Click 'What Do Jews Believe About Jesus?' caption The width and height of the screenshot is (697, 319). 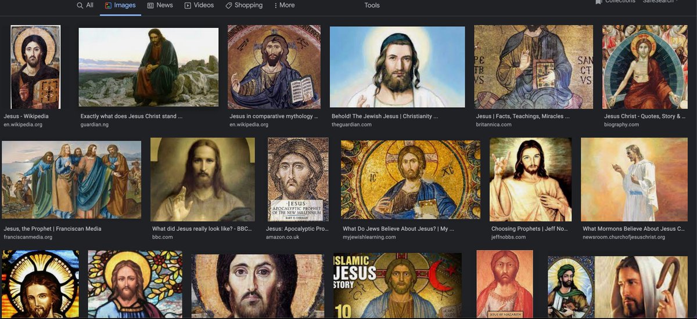398,229
